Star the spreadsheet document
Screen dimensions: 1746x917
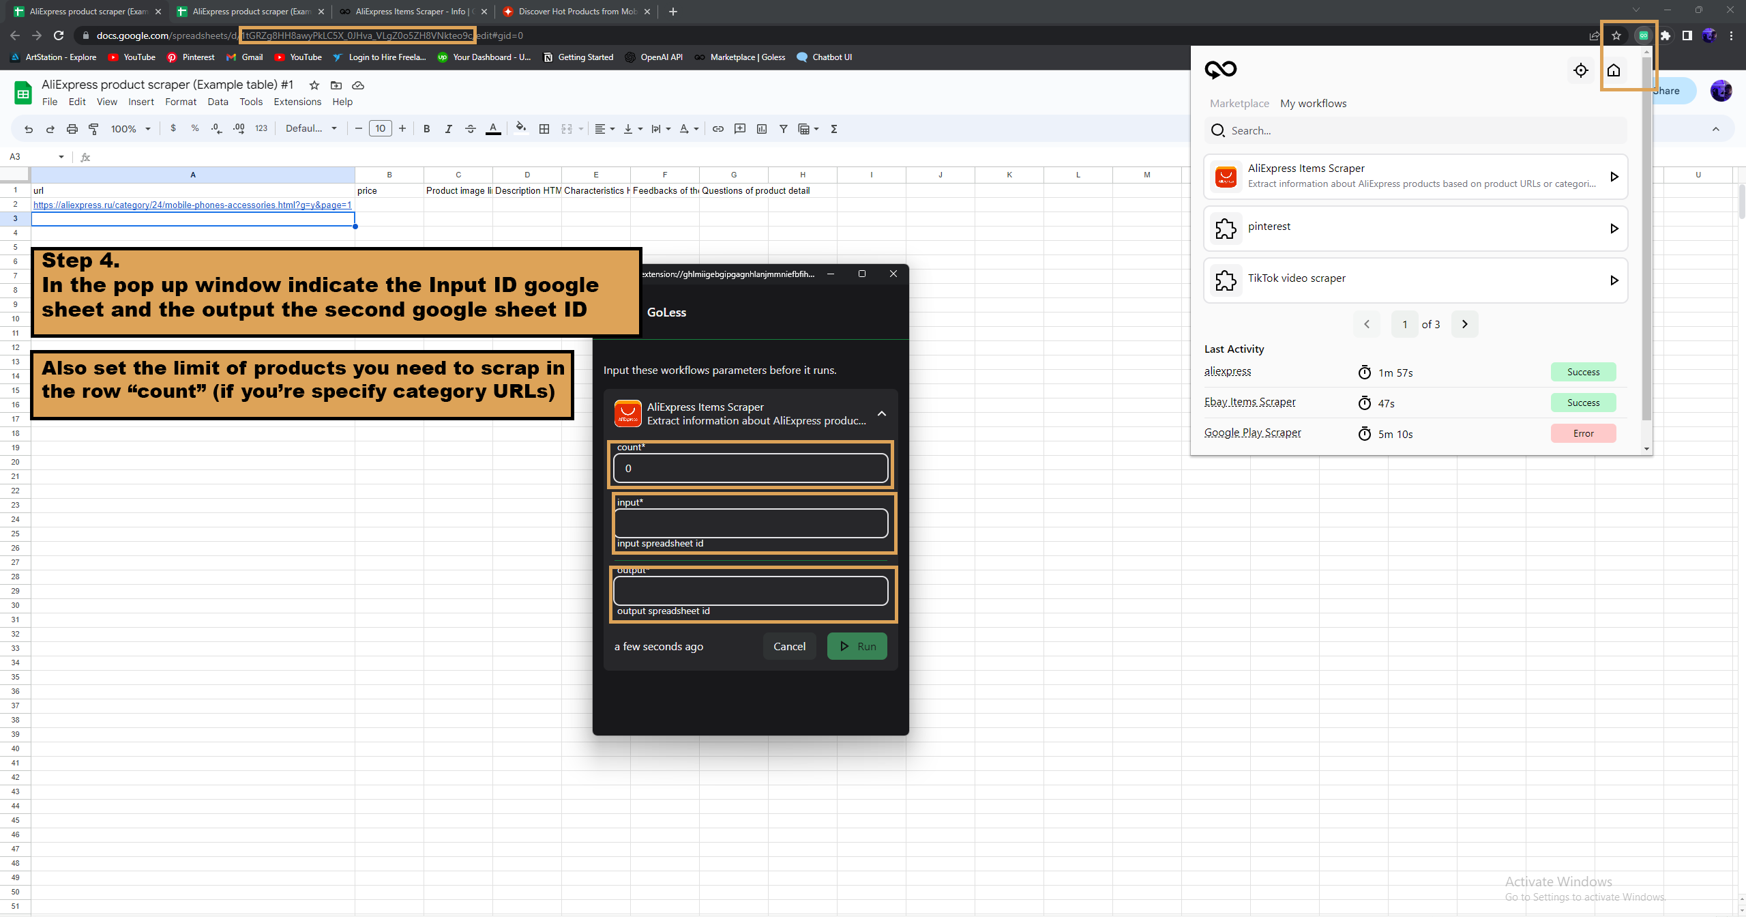click(x=314, y=85)
